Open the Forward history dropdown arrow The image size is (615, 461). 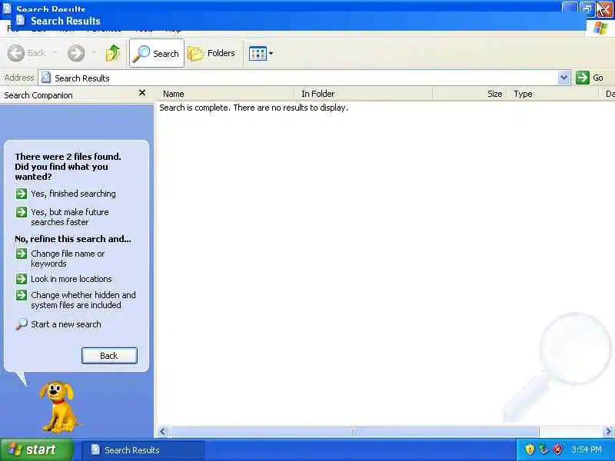pos(94,53)
